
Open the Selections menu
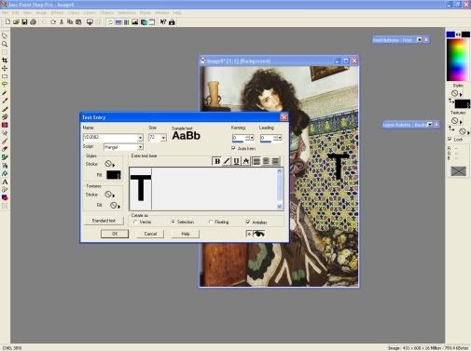point(127,13)
